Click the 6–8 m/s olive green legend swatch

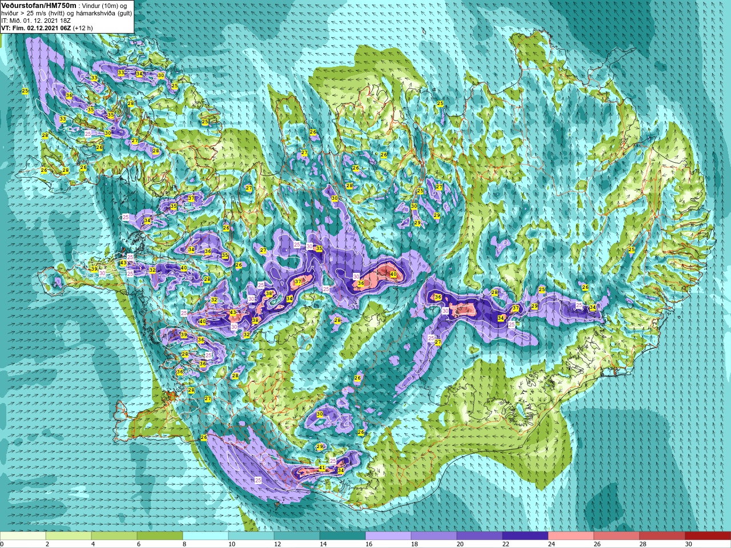tap(160, 536)
